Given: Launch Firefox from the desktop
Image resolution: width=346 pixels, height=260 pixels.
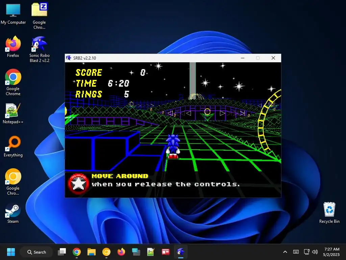Looking at the screenshot, I should [13, 47].
